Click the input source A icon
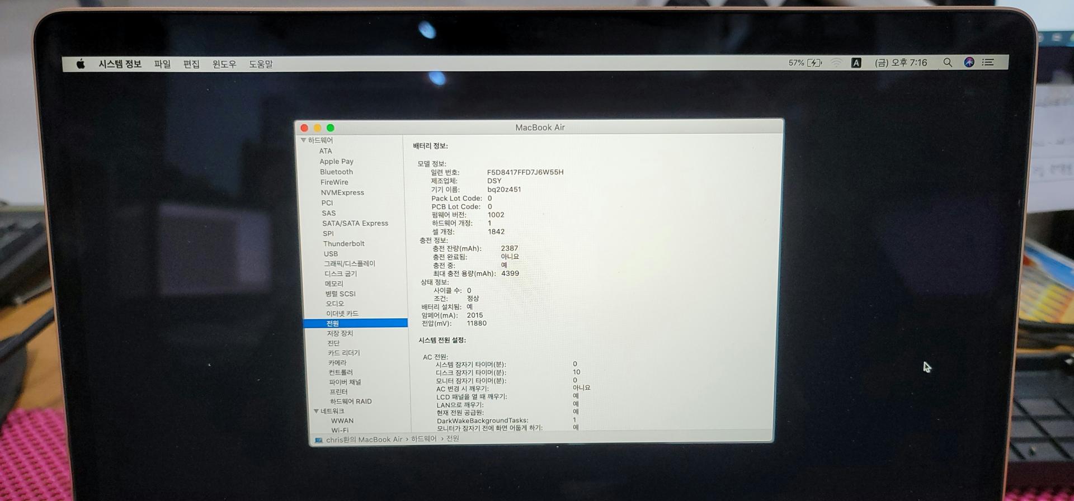The image size is (1074, 501). pos(856,63)
